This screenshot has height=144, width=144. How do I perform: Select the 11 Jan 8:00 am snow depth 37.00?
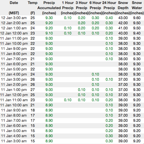123,115
